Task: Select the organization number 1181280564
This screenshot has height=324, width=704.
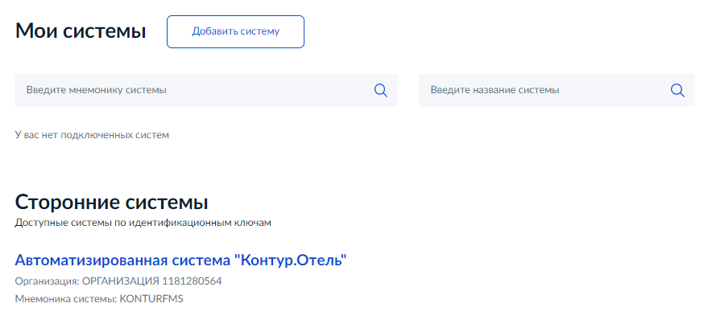Action: pyautogui.click(x=193, y=281)
